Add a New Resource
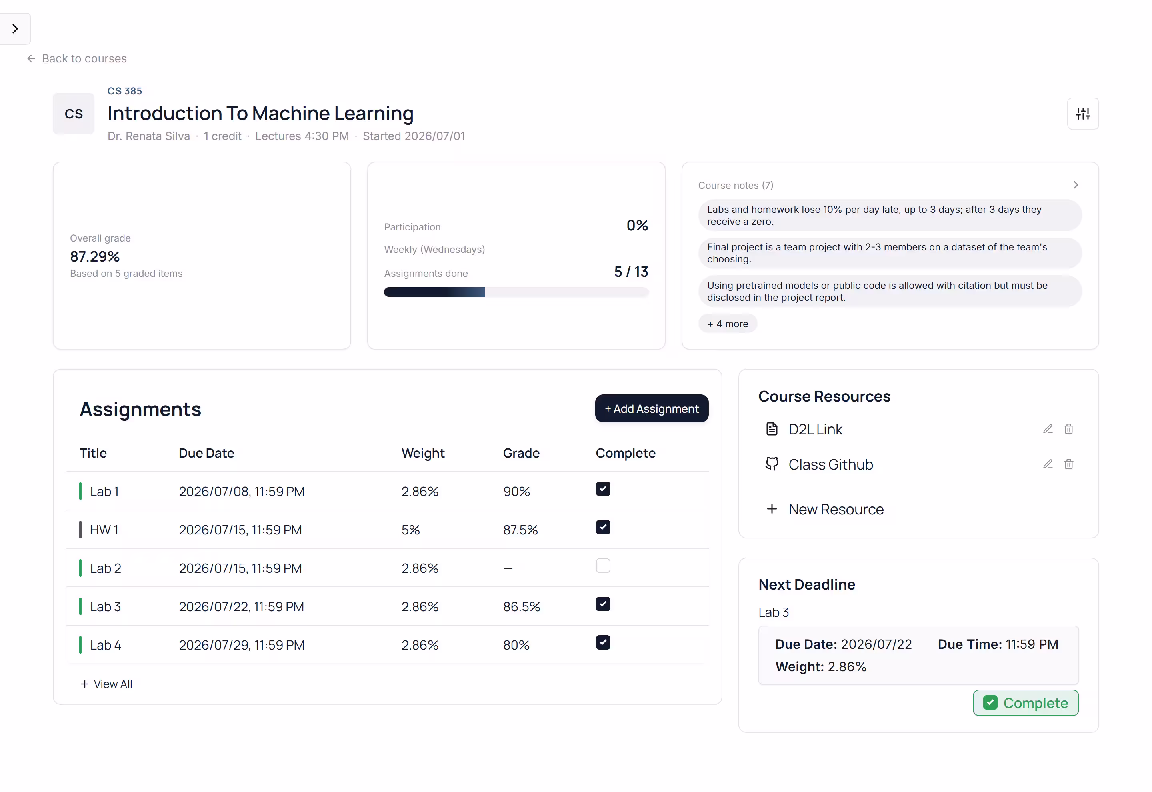 [x=836, y=509]
